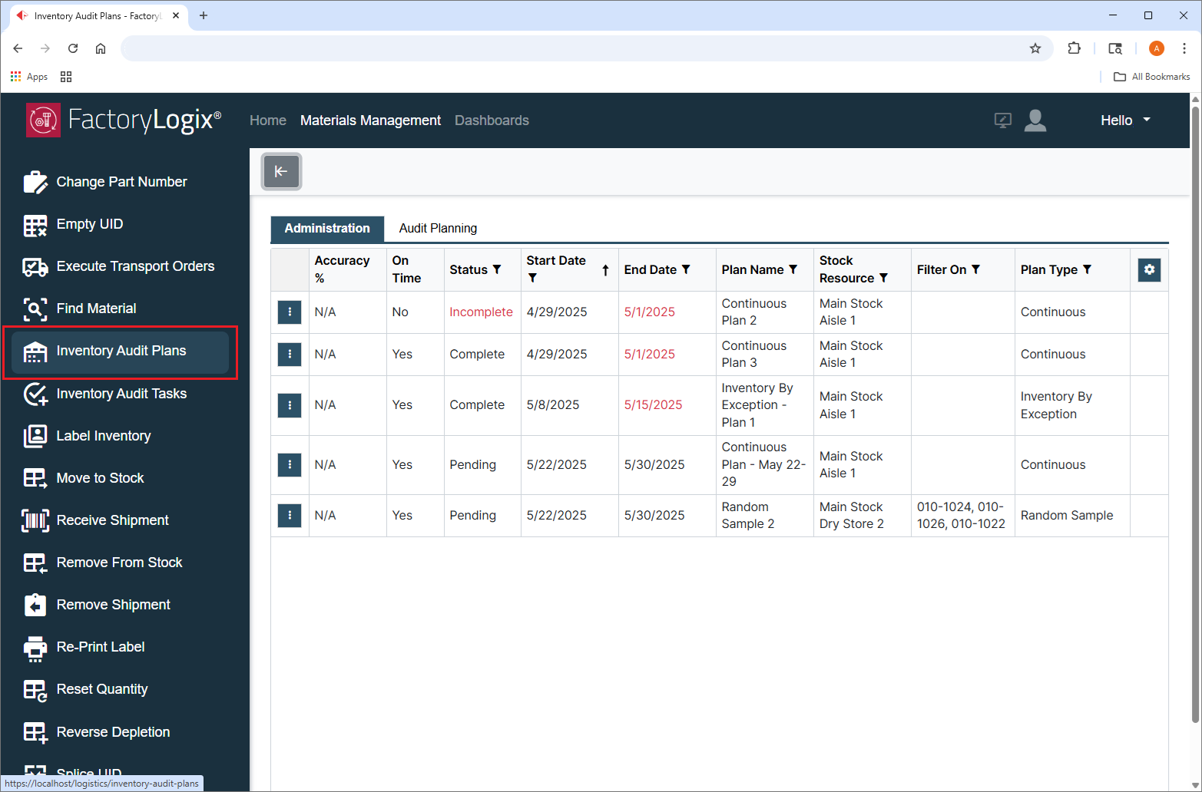Open the Status column filter
Viewport: 1202px width, 792px height.
[496, 269]
